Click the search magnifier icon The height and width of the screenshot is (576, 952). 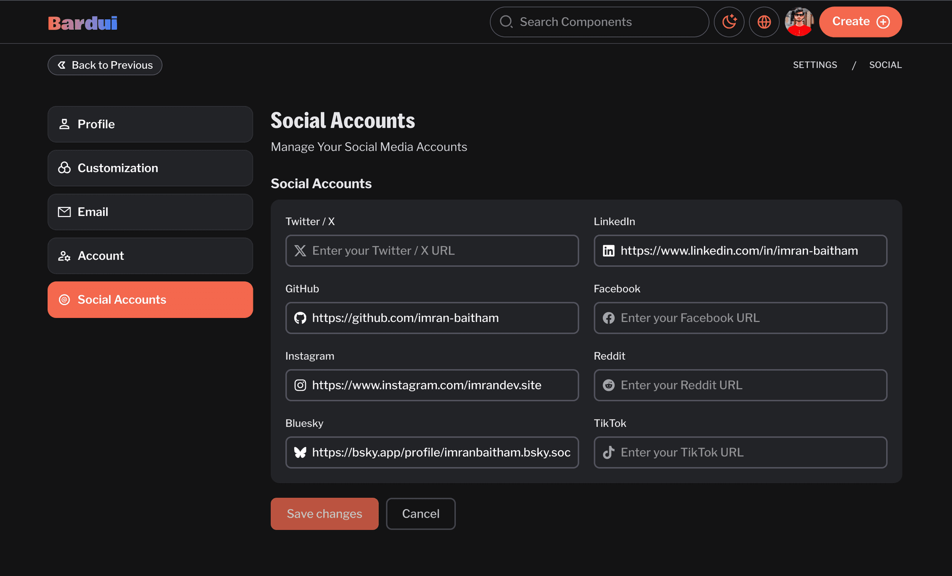[506, 22]
